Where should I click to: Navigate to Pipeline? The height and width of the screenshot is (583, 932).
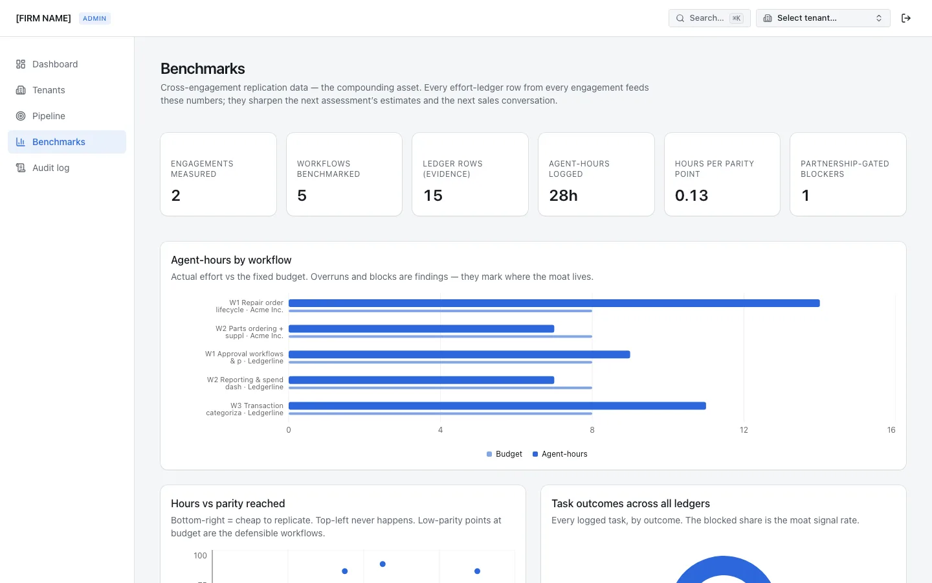67,116
